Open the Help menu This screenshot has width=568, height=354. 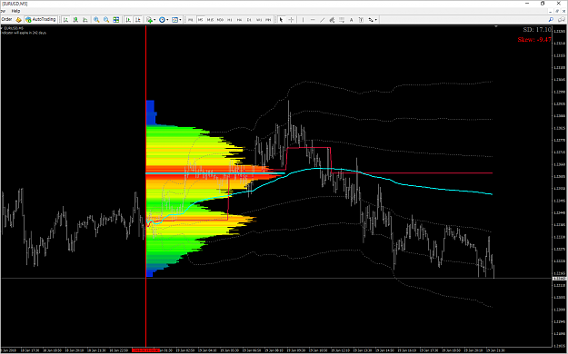point(15,11)
